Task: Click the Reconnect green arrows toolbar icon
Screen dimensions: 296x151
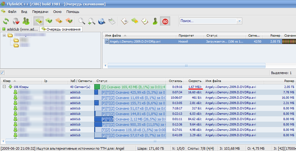Action: pyautogui.click(x=6, y=21)
